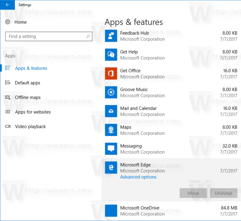
Task: Click the search magnifier icon
Action: [88, 37]
